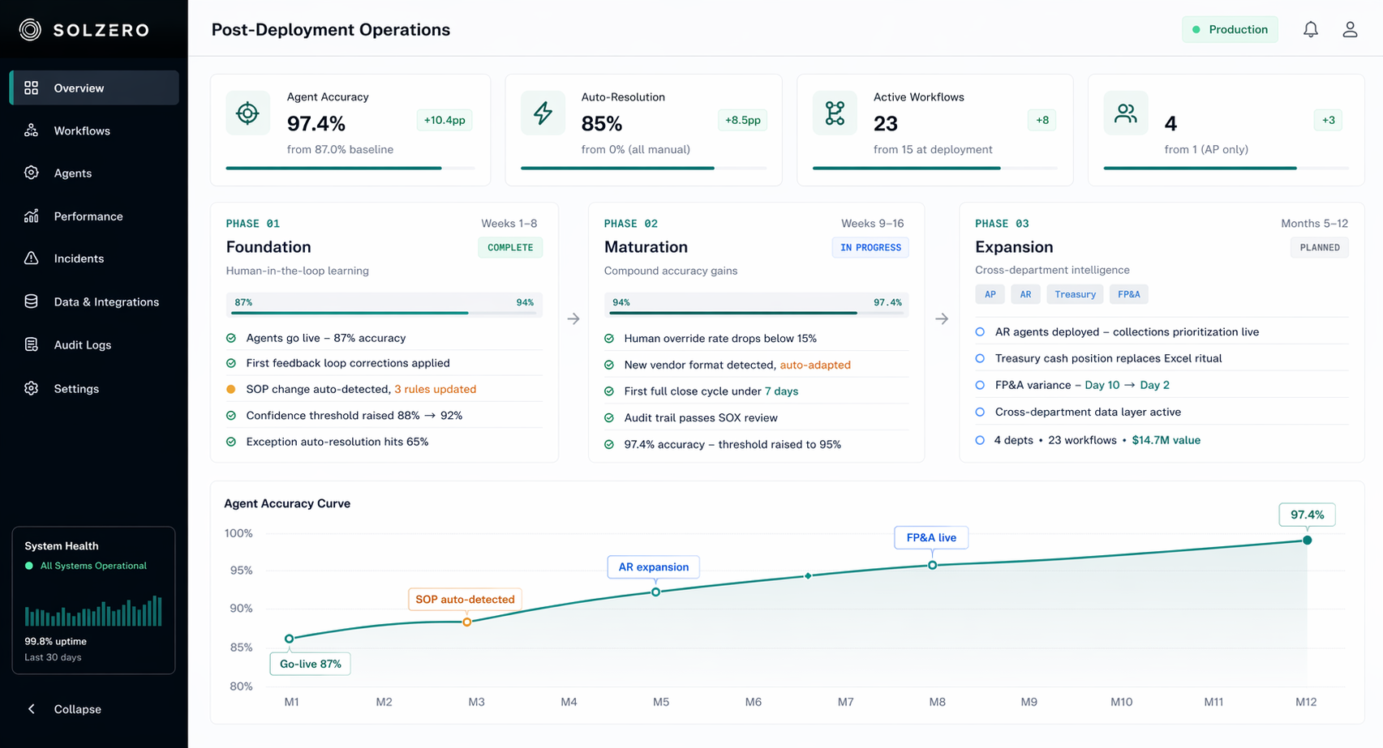1383x748 pixels.
Task: Click the +8 badge on Active Workflows
Action: pyautogui.click(x=1042, y=120)
